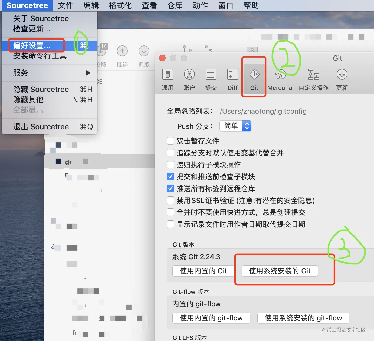Open the 格式化 menu

[x=120, y=5]
